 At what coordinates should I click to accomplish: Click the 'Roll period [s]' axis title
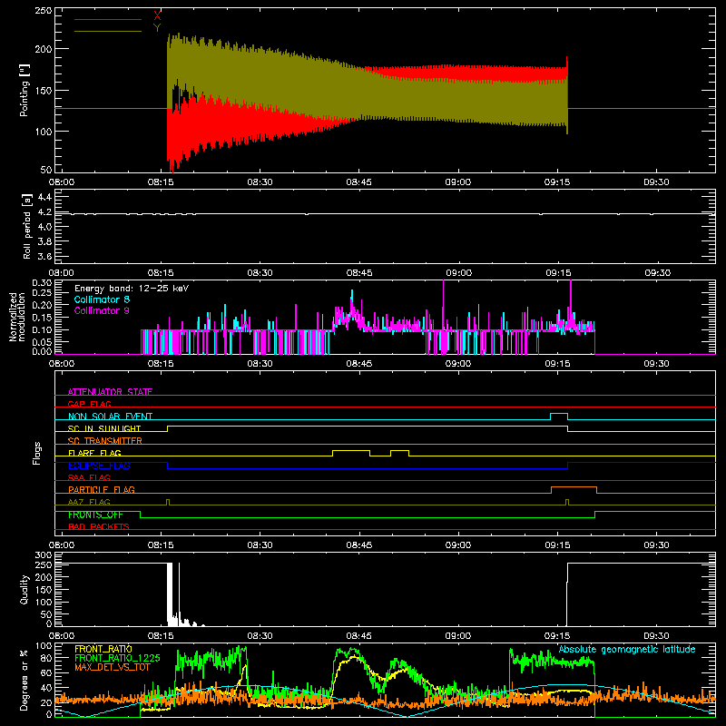26,226
